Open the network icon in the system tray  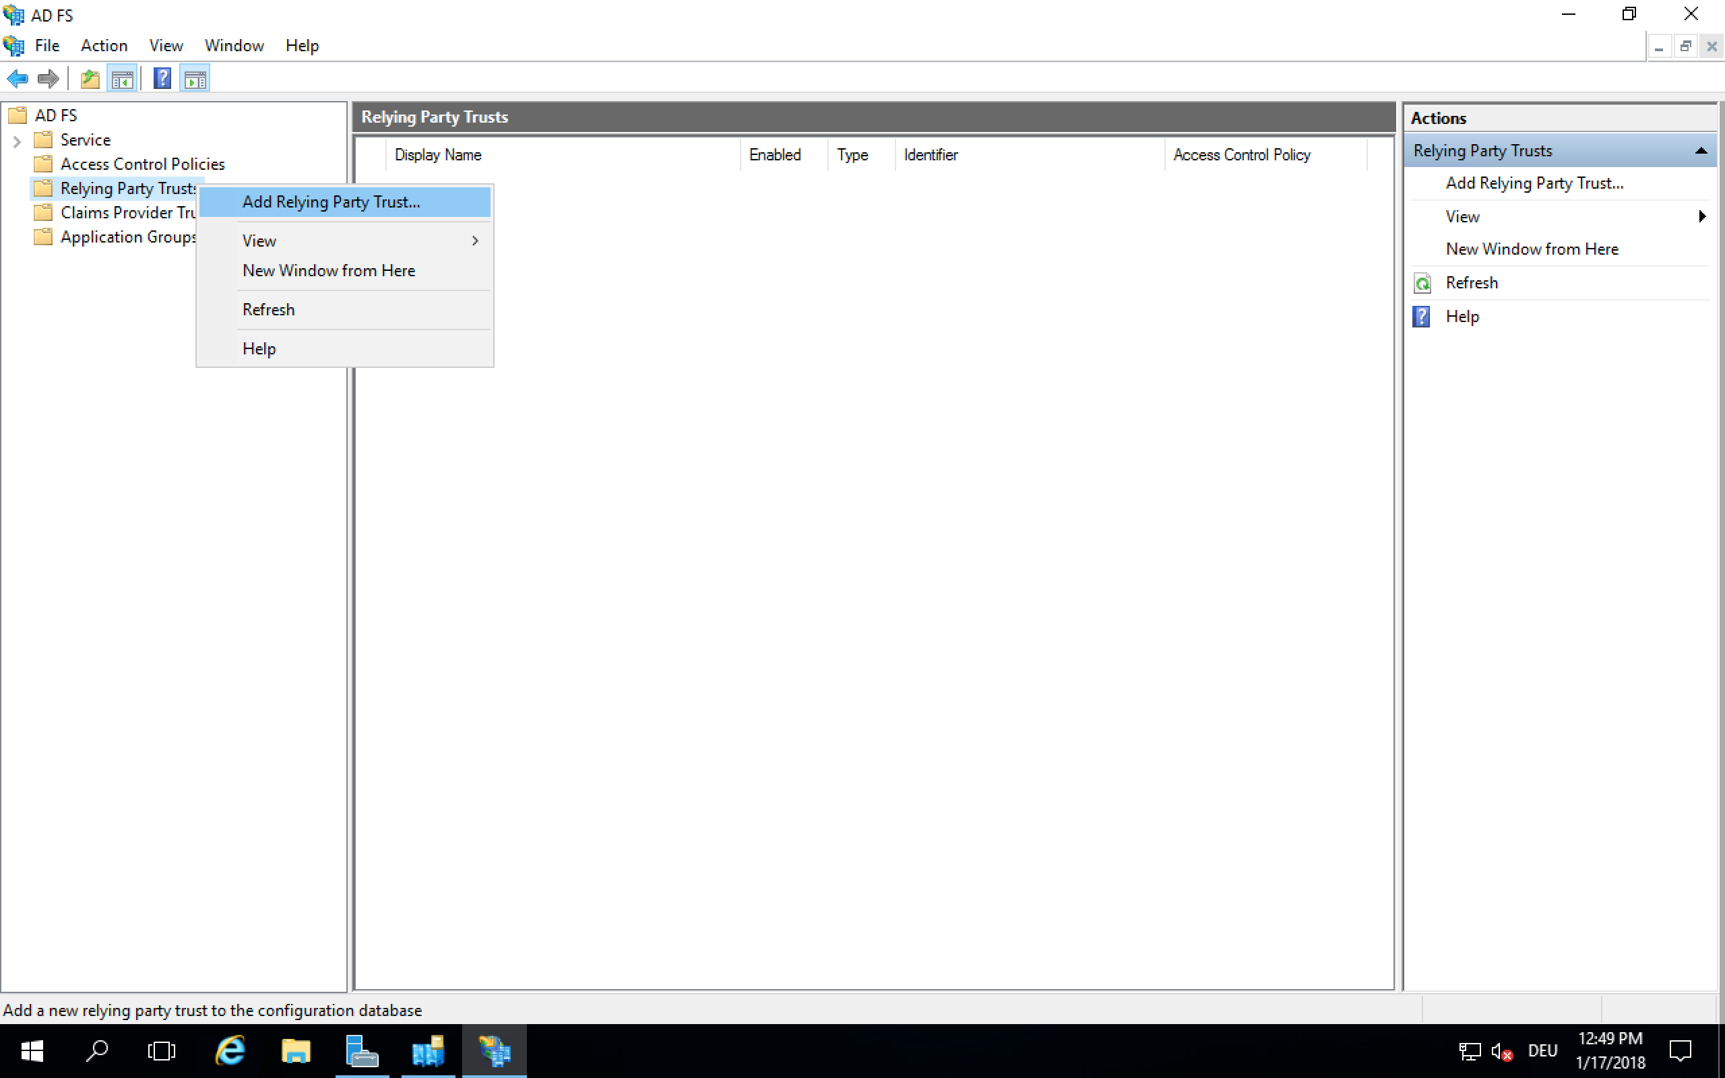tap(1469, 1051)
